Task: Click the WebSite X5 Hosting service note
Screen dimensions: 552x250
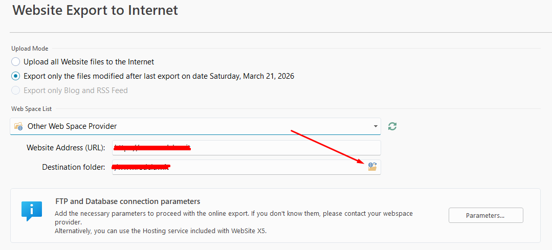Action: 161,231
